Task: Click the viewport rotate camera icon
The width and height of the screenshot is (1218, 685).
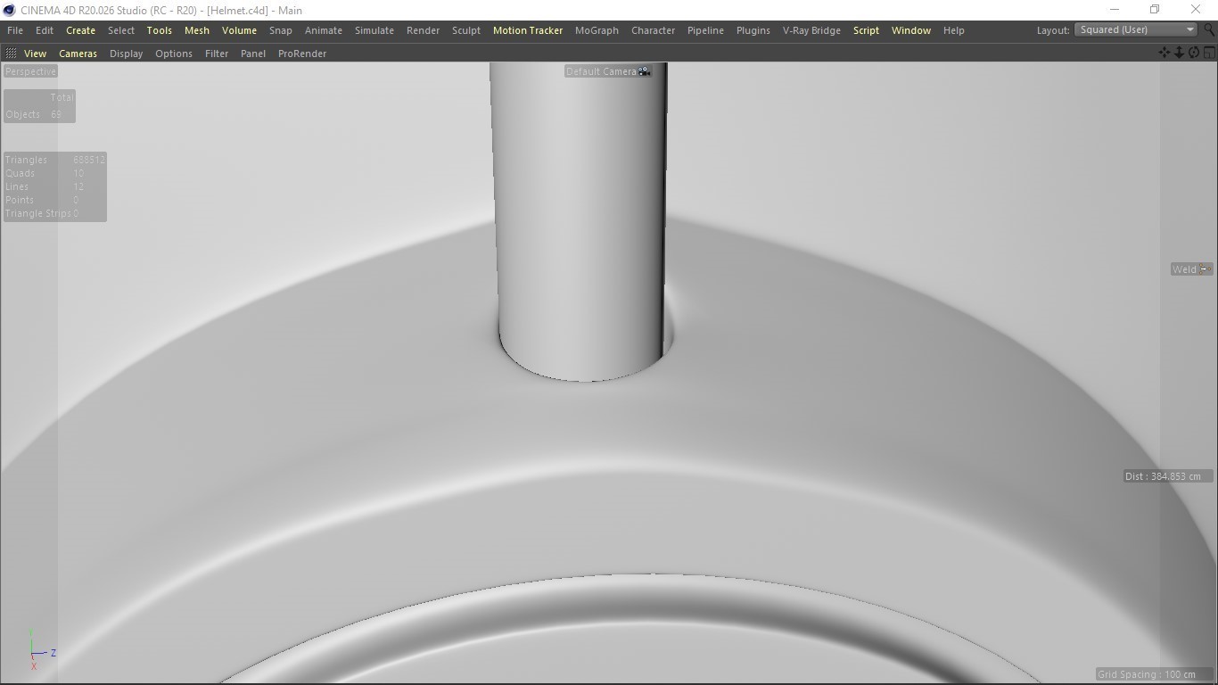Action: pyautogui.click(x=1194, y=53)
